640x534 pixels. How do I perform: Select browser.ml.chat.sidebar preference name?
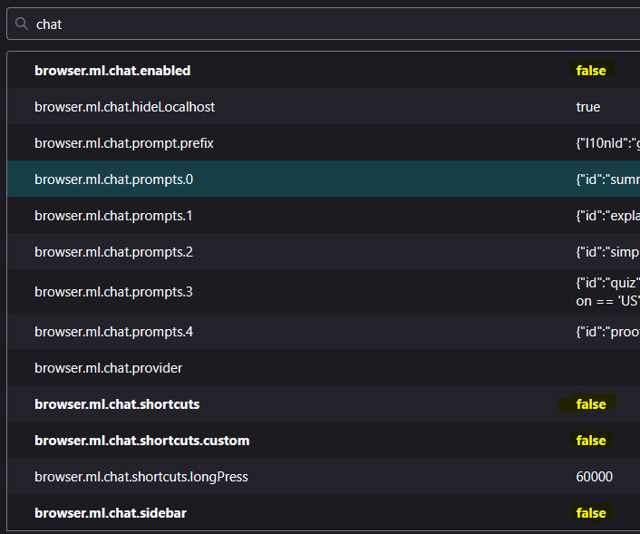pyautogui.click(x=111, y=513)
